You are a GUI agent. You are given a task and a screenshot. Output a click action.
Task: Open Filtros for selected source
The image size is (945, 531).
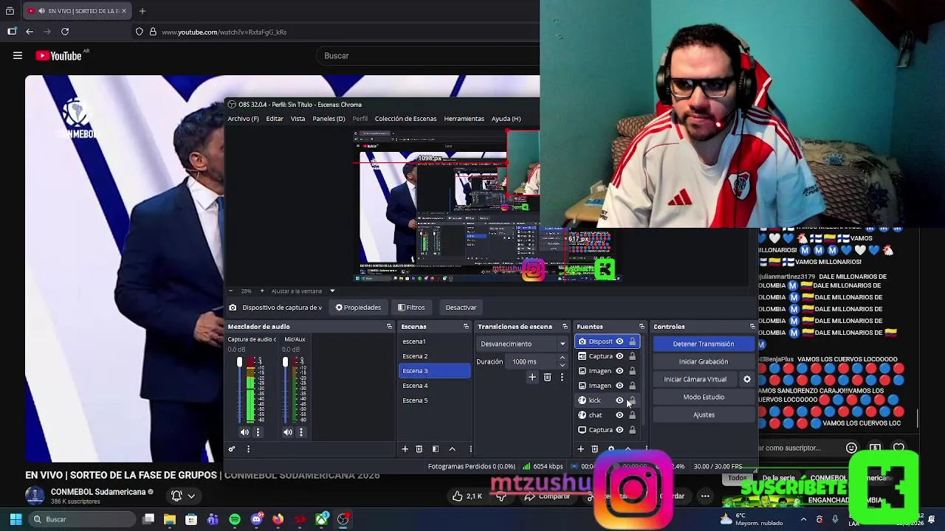pos(411,308)
